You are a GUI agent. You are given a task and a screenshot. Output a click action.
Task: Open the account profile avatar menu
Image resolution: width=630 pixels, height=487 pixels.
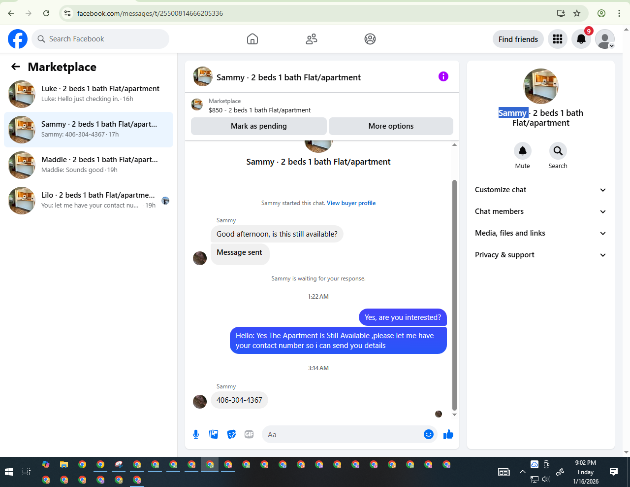pos(605,39)
